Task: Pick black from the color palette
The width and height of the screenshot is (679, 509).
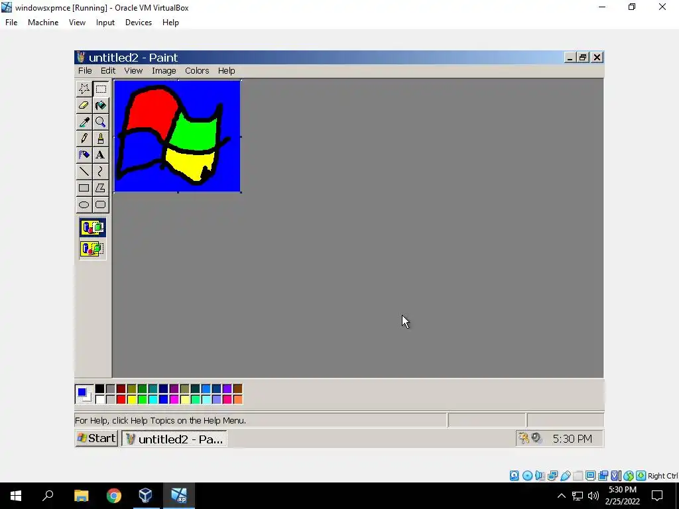Action: coord(99,388)
